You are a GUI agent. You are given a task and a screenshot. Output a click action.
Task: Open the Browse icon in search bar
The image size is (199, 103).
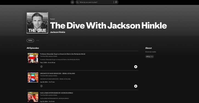[x=116, y=2]
